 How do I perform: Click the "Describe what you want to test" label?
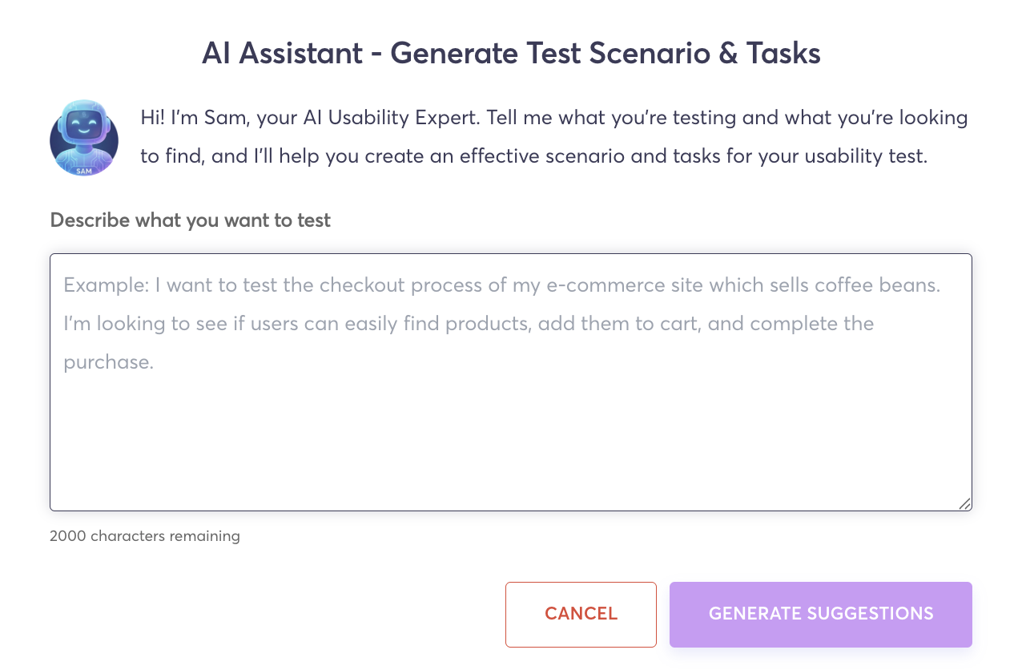coord(190,220)
